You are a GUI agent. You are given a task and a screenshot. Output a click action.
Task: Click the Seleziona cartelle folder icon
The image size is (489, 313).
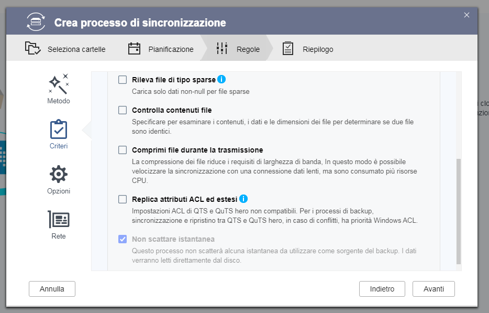[x=33, y=49]
